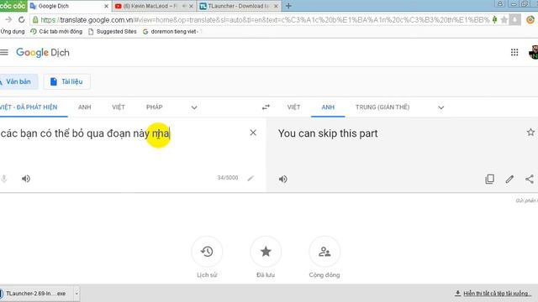This screenshot has height=302, width=538.
Task: Activate microphone voice input
Action: coord(3,179)
